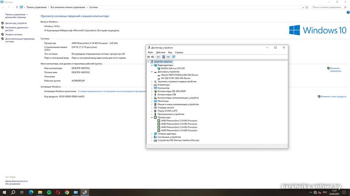350x196 pixels.
Task: Select last AMD Phenom II X4 965 entry
Action: 179,130
